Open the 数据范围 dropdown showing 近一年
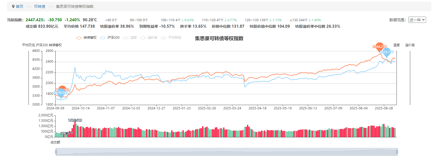 tap(417, 20)
